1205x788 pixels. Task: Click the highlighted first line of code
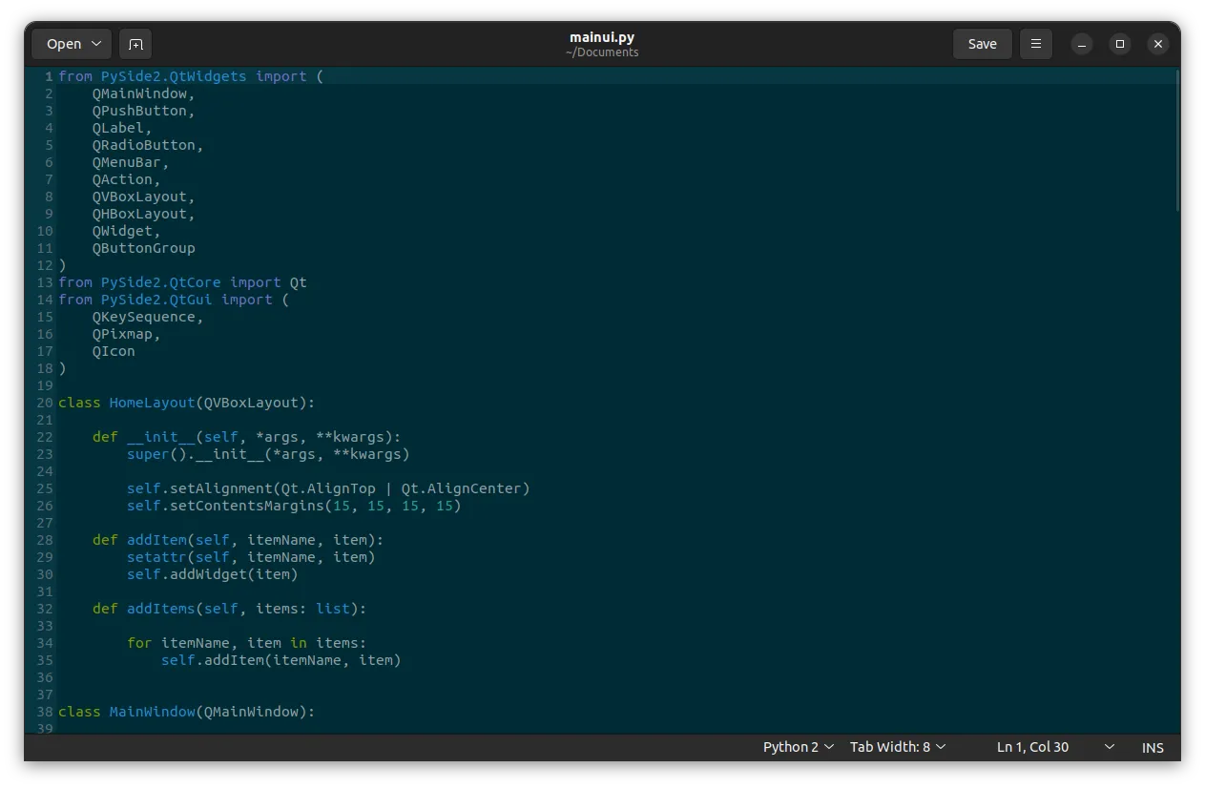click(191, 76)
